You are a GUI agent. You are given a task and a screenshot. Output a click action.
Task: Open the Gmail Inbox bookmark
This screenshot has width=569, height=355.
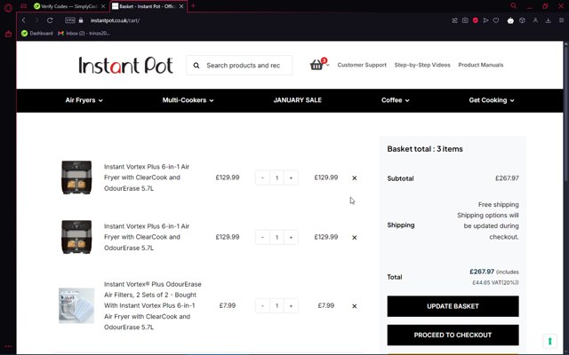pos(84,34)
